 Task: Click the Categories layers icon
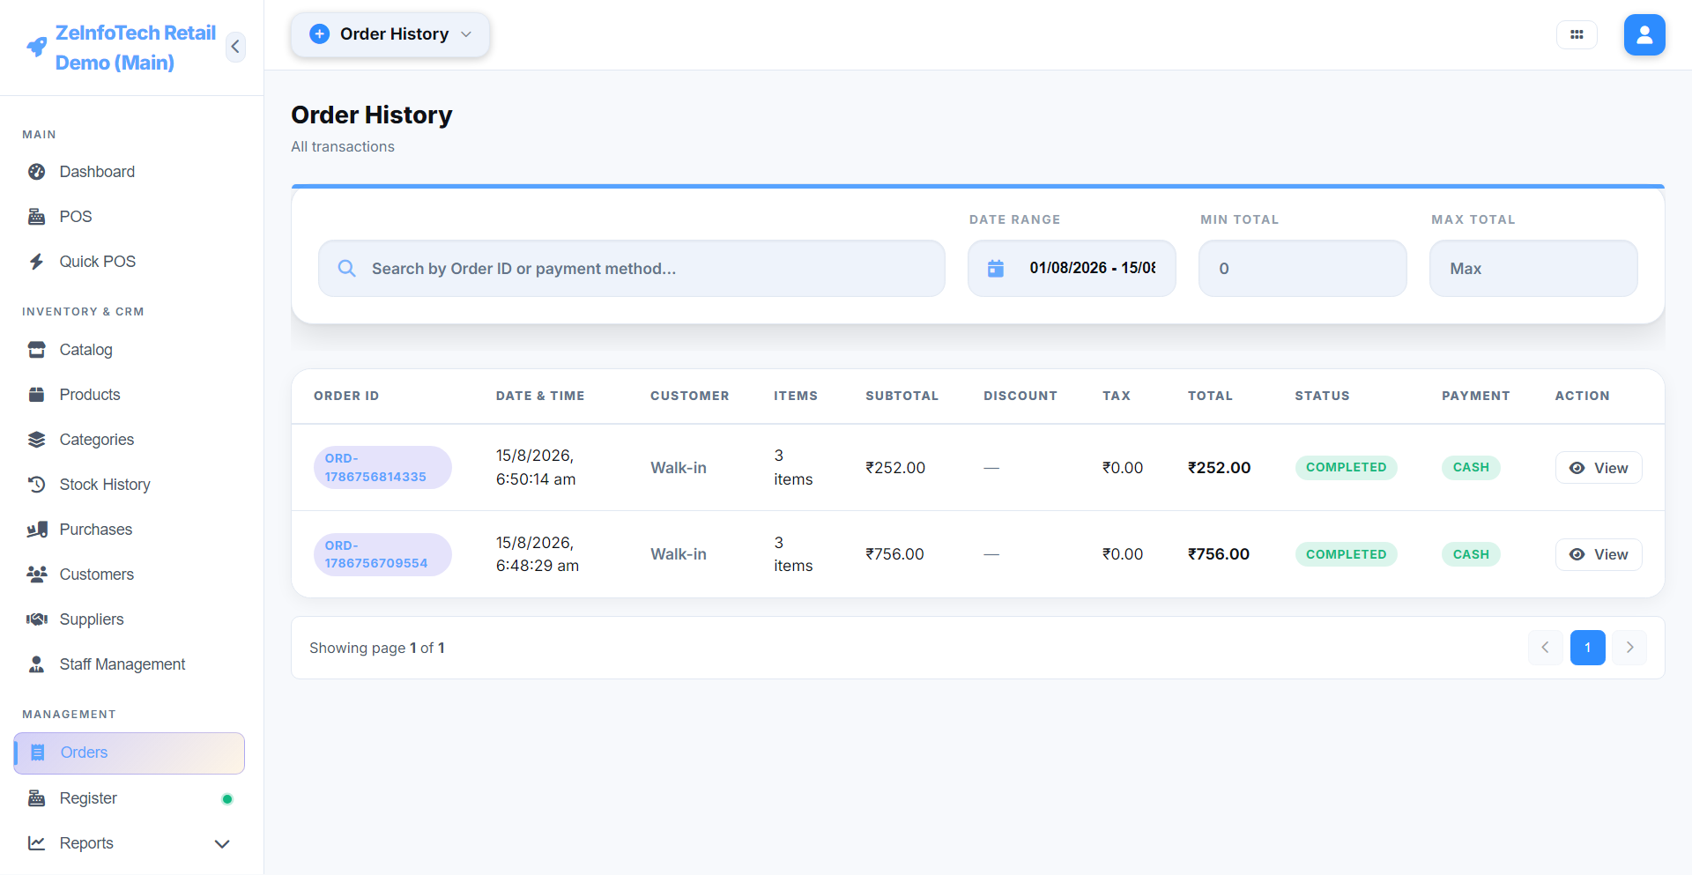36,440
